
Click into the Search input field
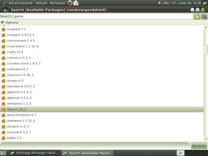[103, 16]
